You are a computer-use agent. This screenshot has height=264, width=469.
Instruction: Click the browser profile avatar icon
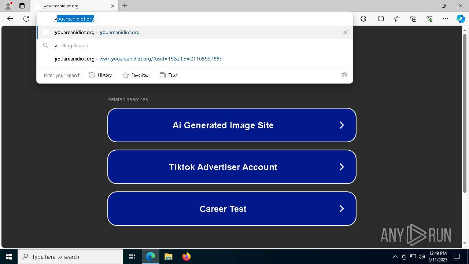(x=8, y=6)
